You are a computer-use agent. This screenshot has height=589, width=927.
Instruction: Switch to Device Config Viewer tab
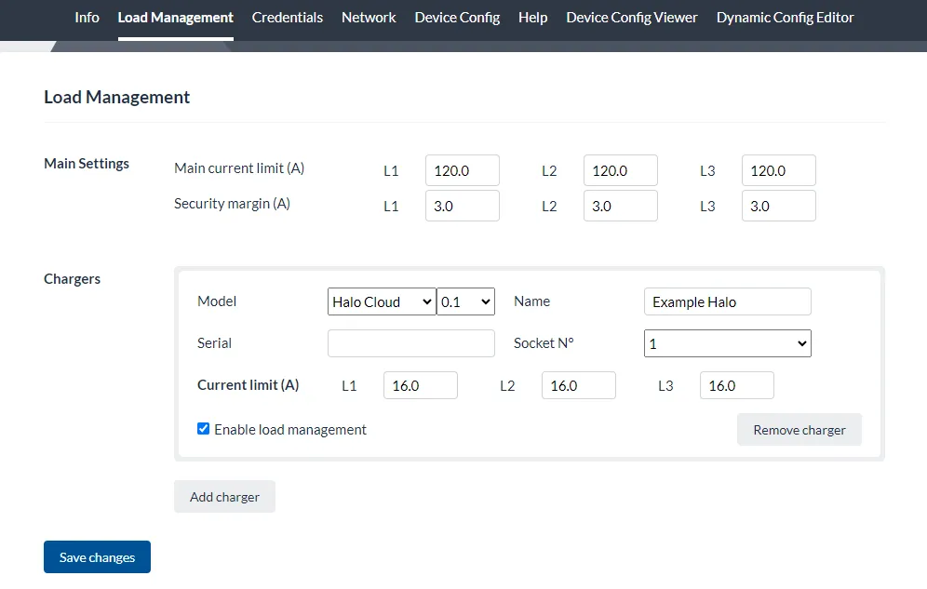tap(632, 18)
